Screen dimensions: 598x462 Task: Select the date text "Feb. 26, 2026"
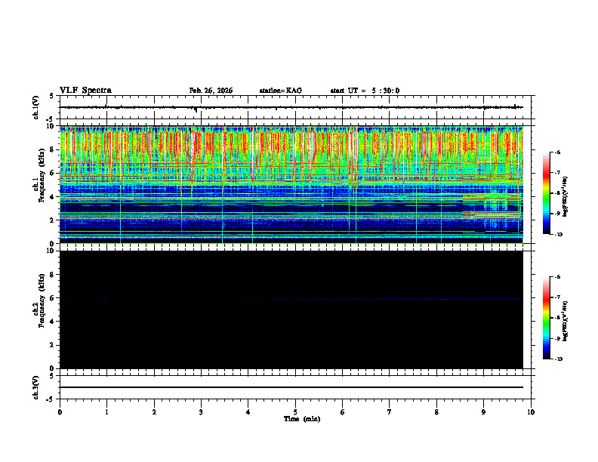click(211, 91)
